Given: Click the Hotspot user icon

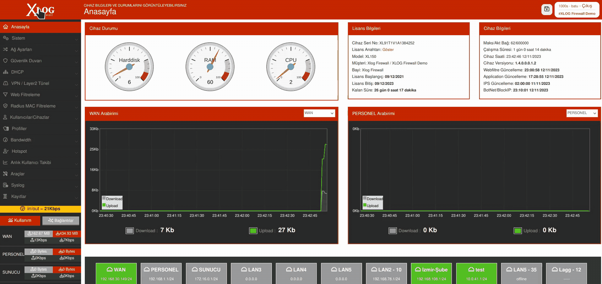Looking at the screenshot, I should coord(6,151).
